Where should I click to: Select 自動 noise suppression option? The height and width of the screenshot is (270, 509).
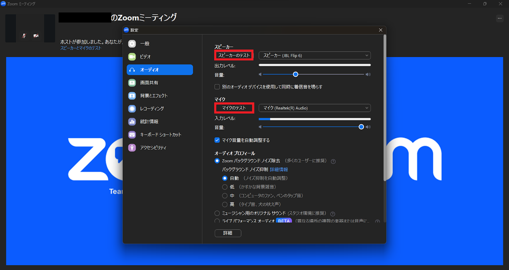[x=225, y=178]
